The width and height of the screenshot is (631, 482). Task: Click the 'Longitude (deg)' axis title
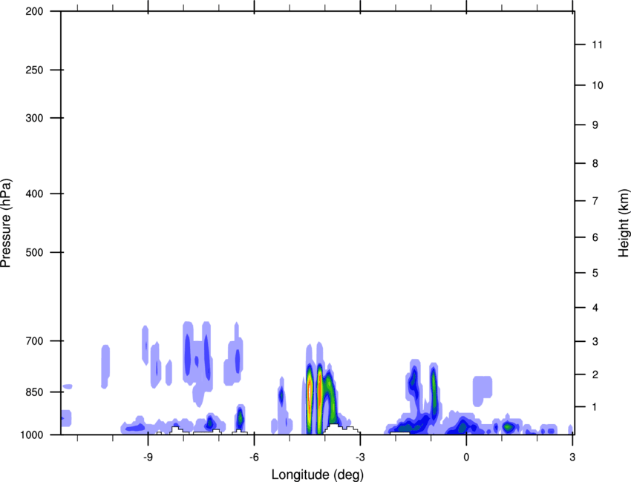(x=318, y=475)
